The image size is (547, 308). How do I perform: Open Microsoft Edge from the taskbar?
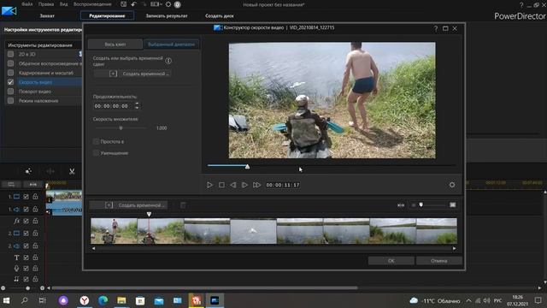tap(103, 300)
